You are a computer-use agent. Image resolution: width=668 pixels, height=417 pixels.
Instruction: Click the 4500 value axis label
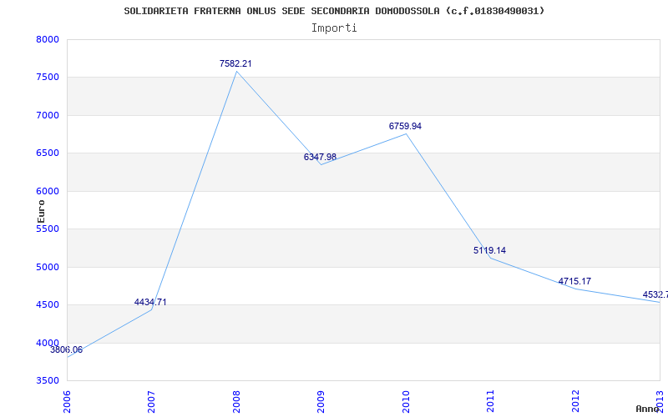48,305
